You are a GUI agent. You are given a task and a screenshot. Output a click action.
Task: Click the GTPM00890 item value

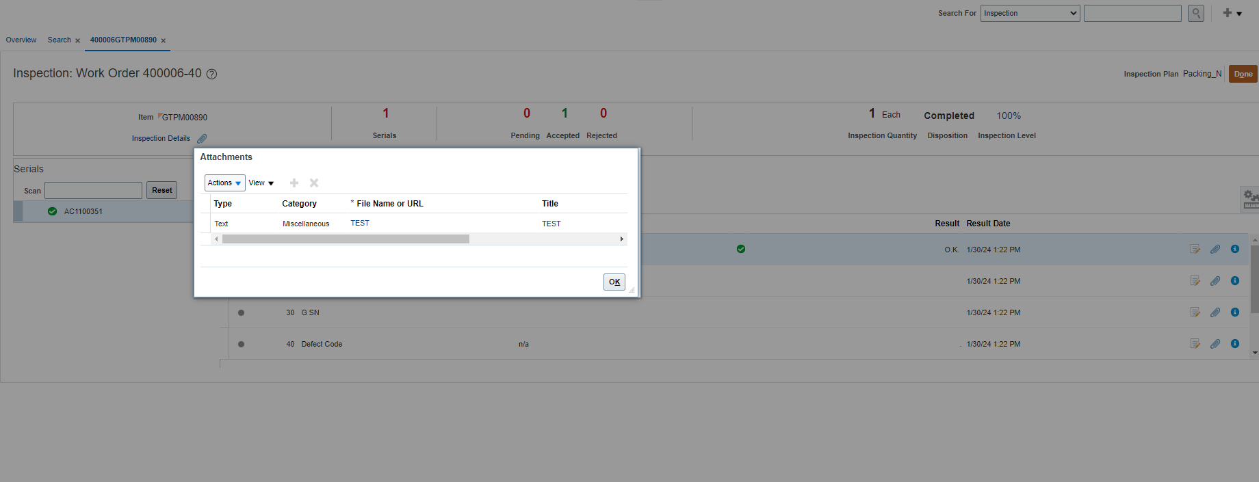click(184, 117)
